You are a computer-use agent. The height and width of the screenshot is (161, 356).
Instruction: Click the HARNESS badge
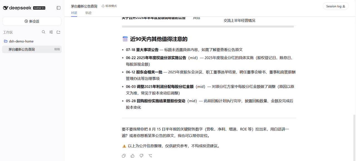[x=39, y=8]
